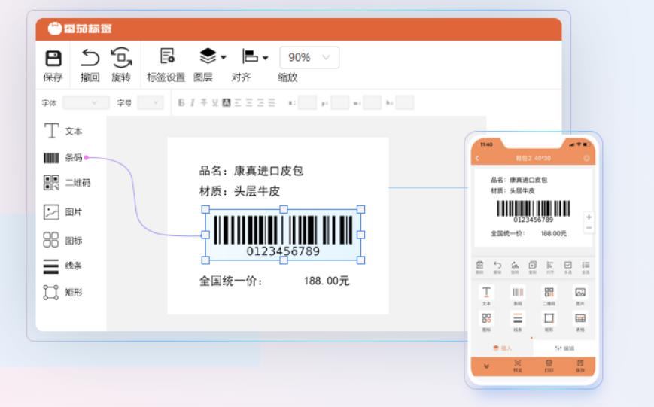The image size is (654, 407).
Task: Open Label Settings (标签设置)
Action: 166,57
